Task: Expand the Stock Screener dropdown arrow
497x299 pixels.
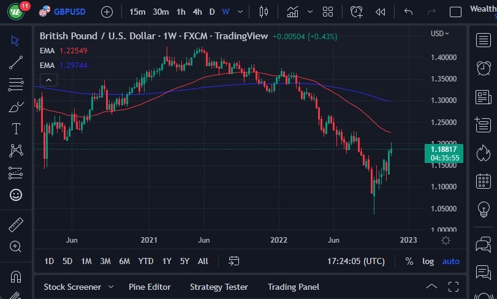Action: (x=111, y=287)
